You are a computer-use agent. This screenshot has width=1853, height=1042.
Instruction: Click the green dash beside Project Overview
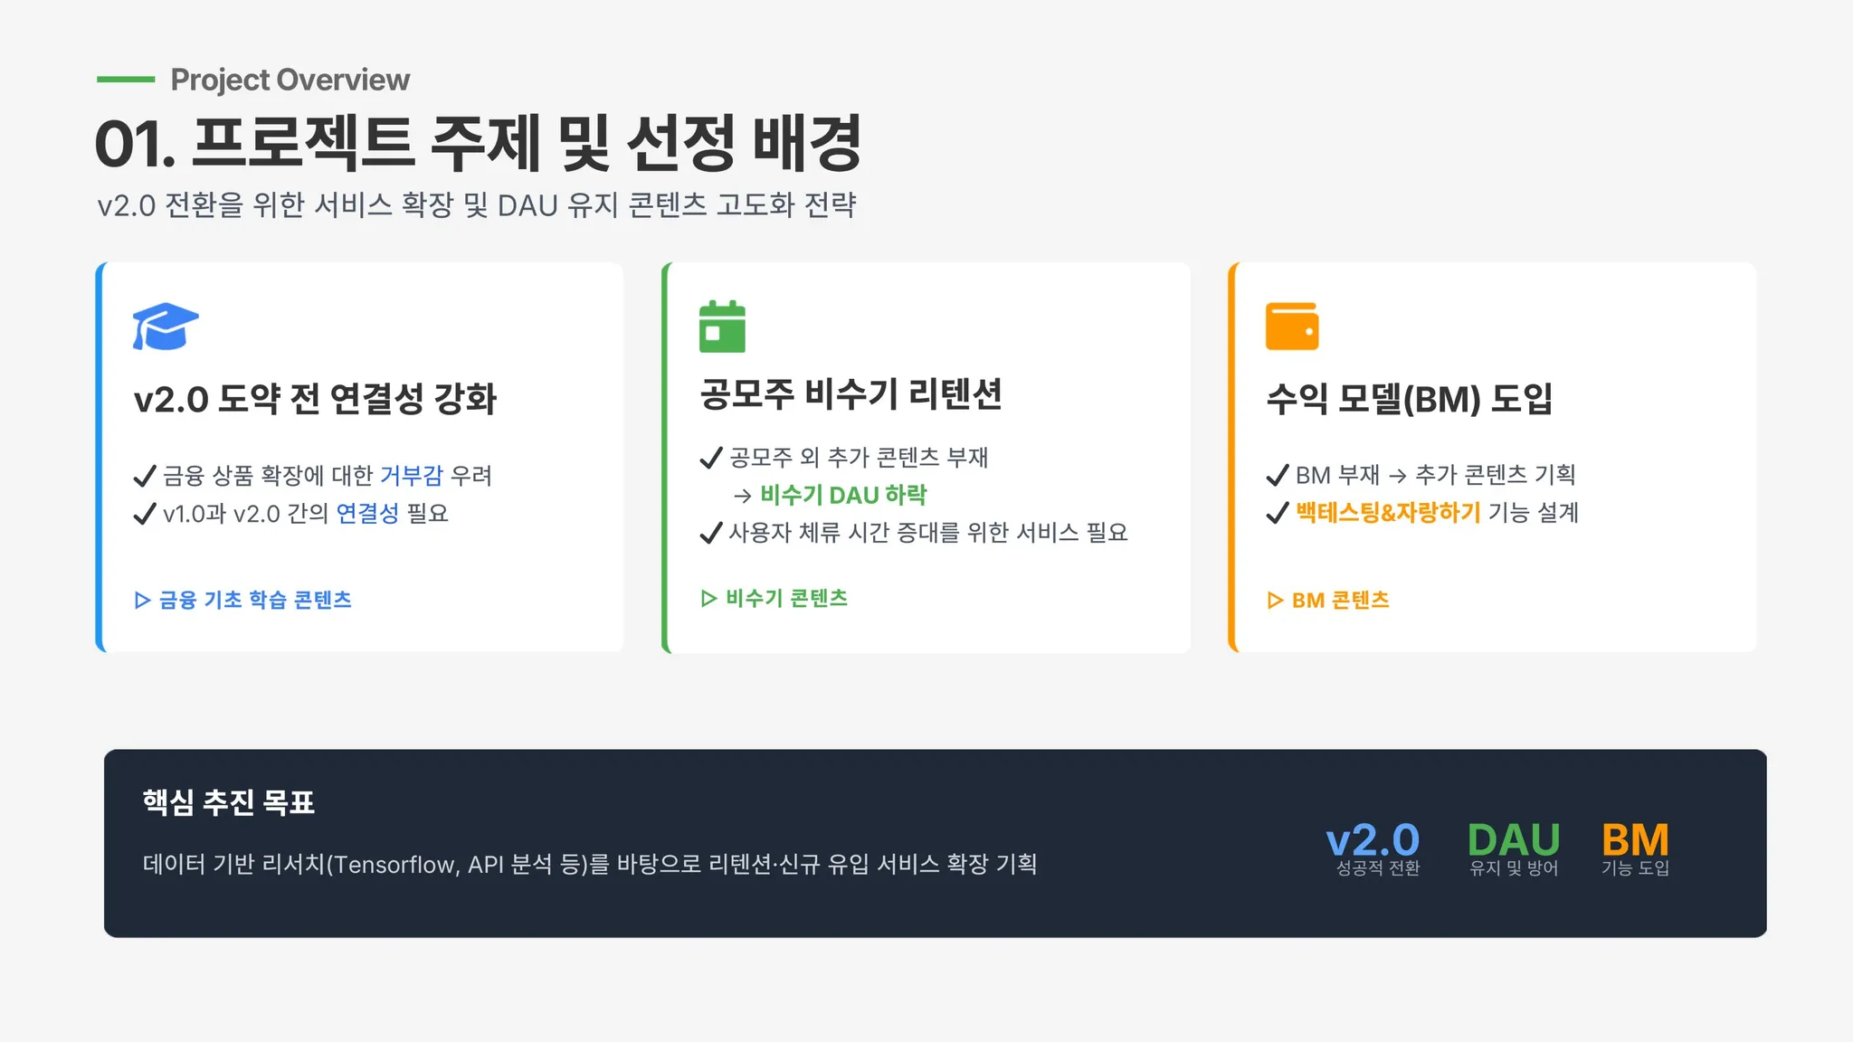[x=126, y=80]
